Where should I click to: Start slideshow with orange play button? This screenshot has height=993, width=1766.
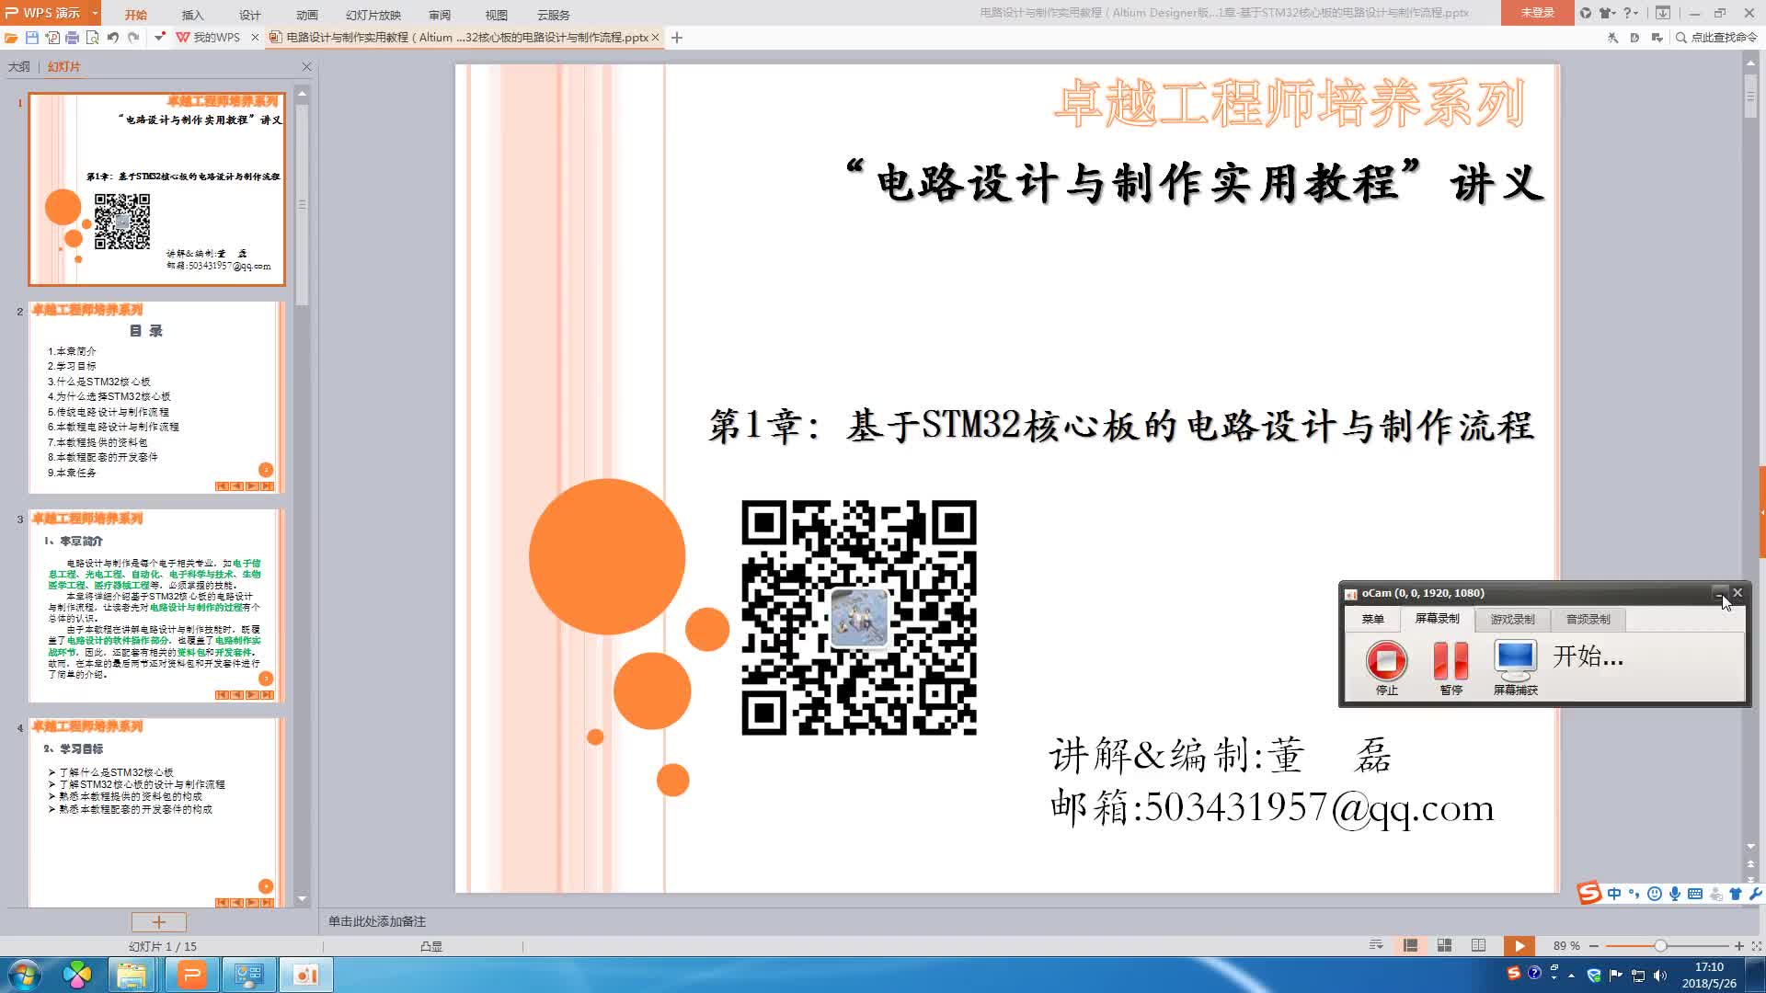click(1519, 945)
